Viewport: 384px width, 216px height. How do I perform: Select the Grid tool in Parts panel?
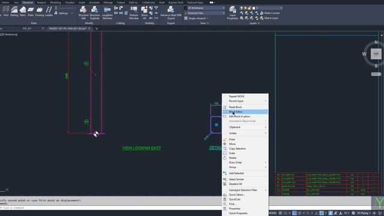pos(6,11)
